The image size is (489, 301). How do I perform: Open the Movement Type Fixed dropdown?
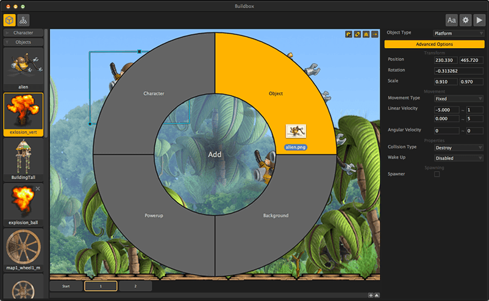click(459, 99)
